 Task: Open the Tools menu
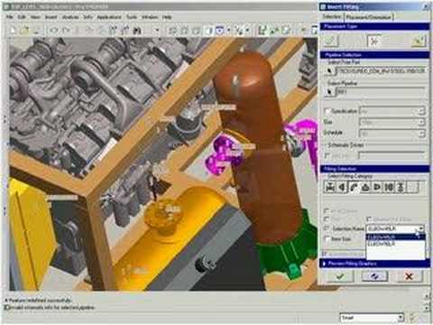click(132, 17)
